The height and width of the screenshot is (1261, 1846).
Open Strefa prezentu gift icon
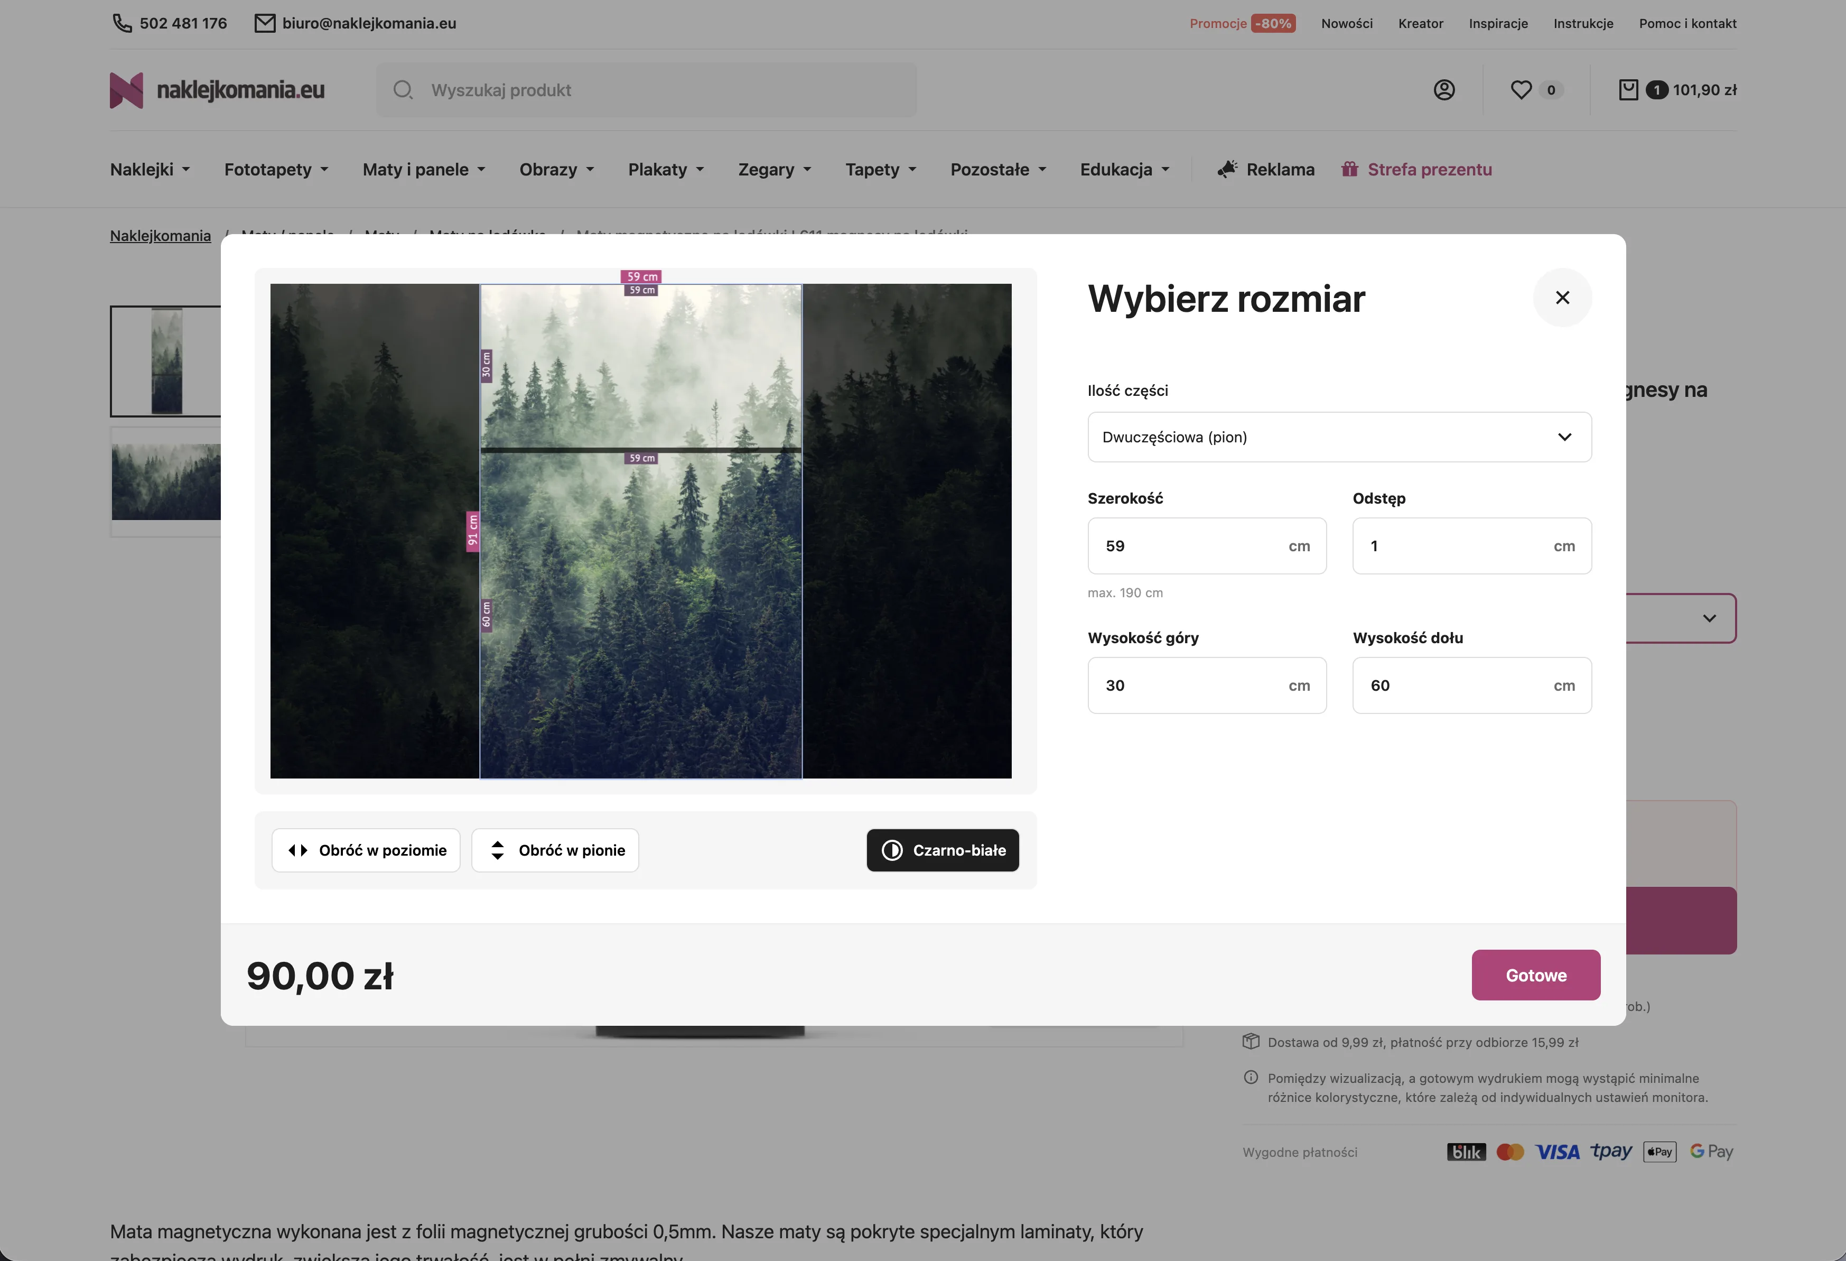(x=1350, y=169)
